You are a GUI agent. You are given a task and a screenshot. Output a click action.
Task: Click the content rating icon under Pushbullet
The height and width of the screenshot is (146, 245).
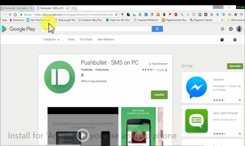82,75
